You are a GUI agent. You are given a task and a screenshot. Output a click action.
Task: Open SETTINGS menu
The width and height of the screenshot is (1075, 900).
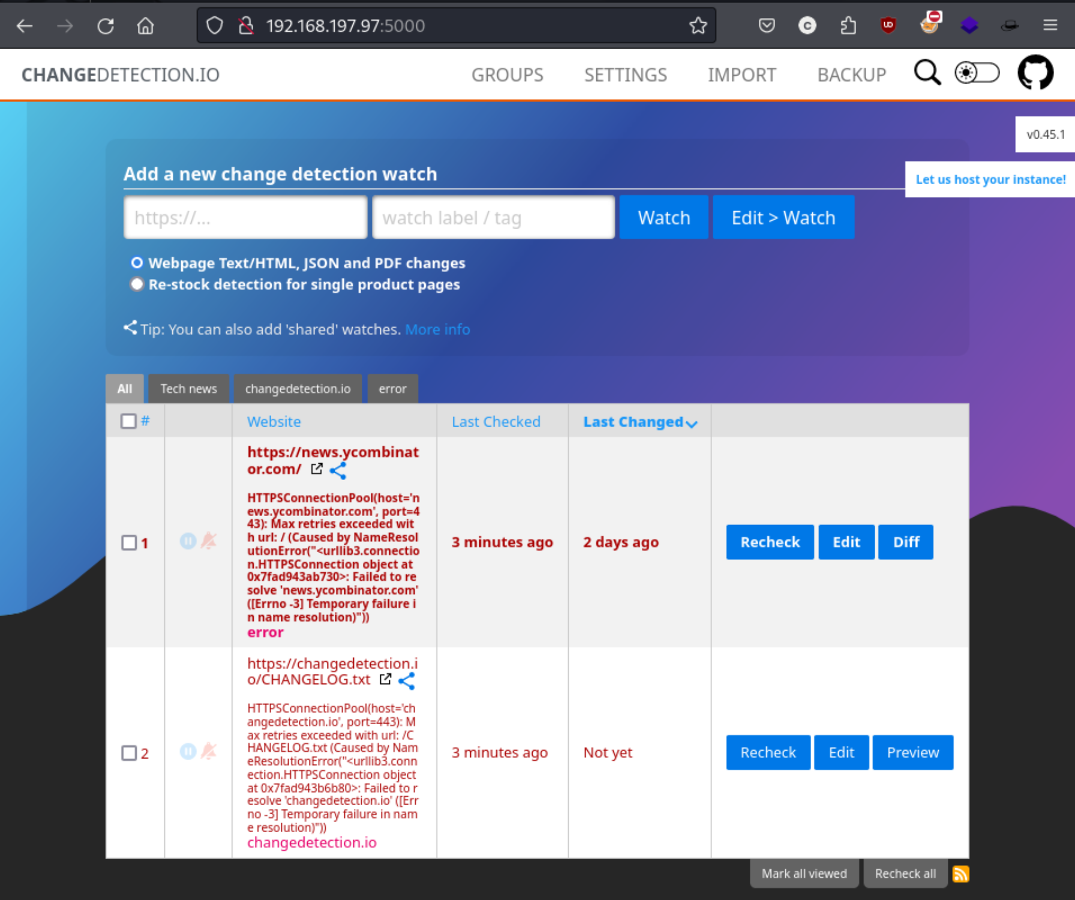click(626, 75)
